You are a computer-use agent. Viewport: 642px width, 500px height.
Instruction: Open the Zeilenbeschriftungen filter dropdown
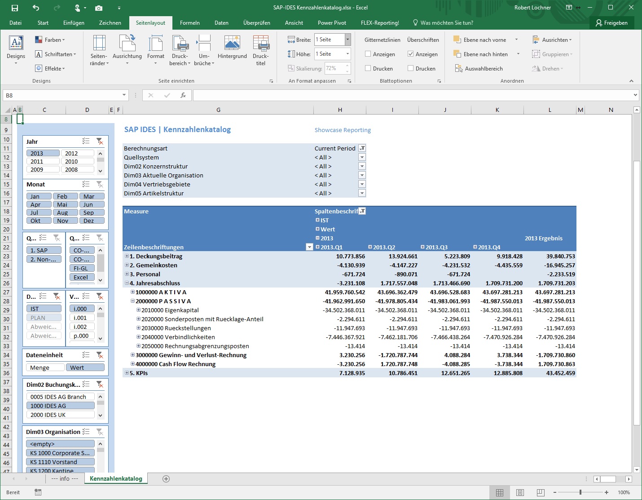[309, 247]
